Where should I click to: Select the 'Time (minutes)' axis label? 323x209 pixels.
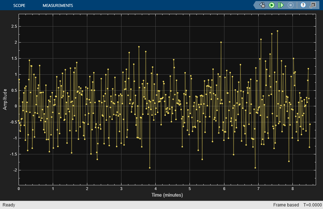coord(167,195)
